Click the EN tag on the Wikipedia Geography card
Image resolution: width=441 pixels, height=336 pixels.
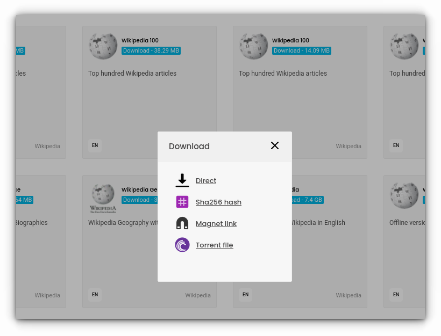coord(95,295)
